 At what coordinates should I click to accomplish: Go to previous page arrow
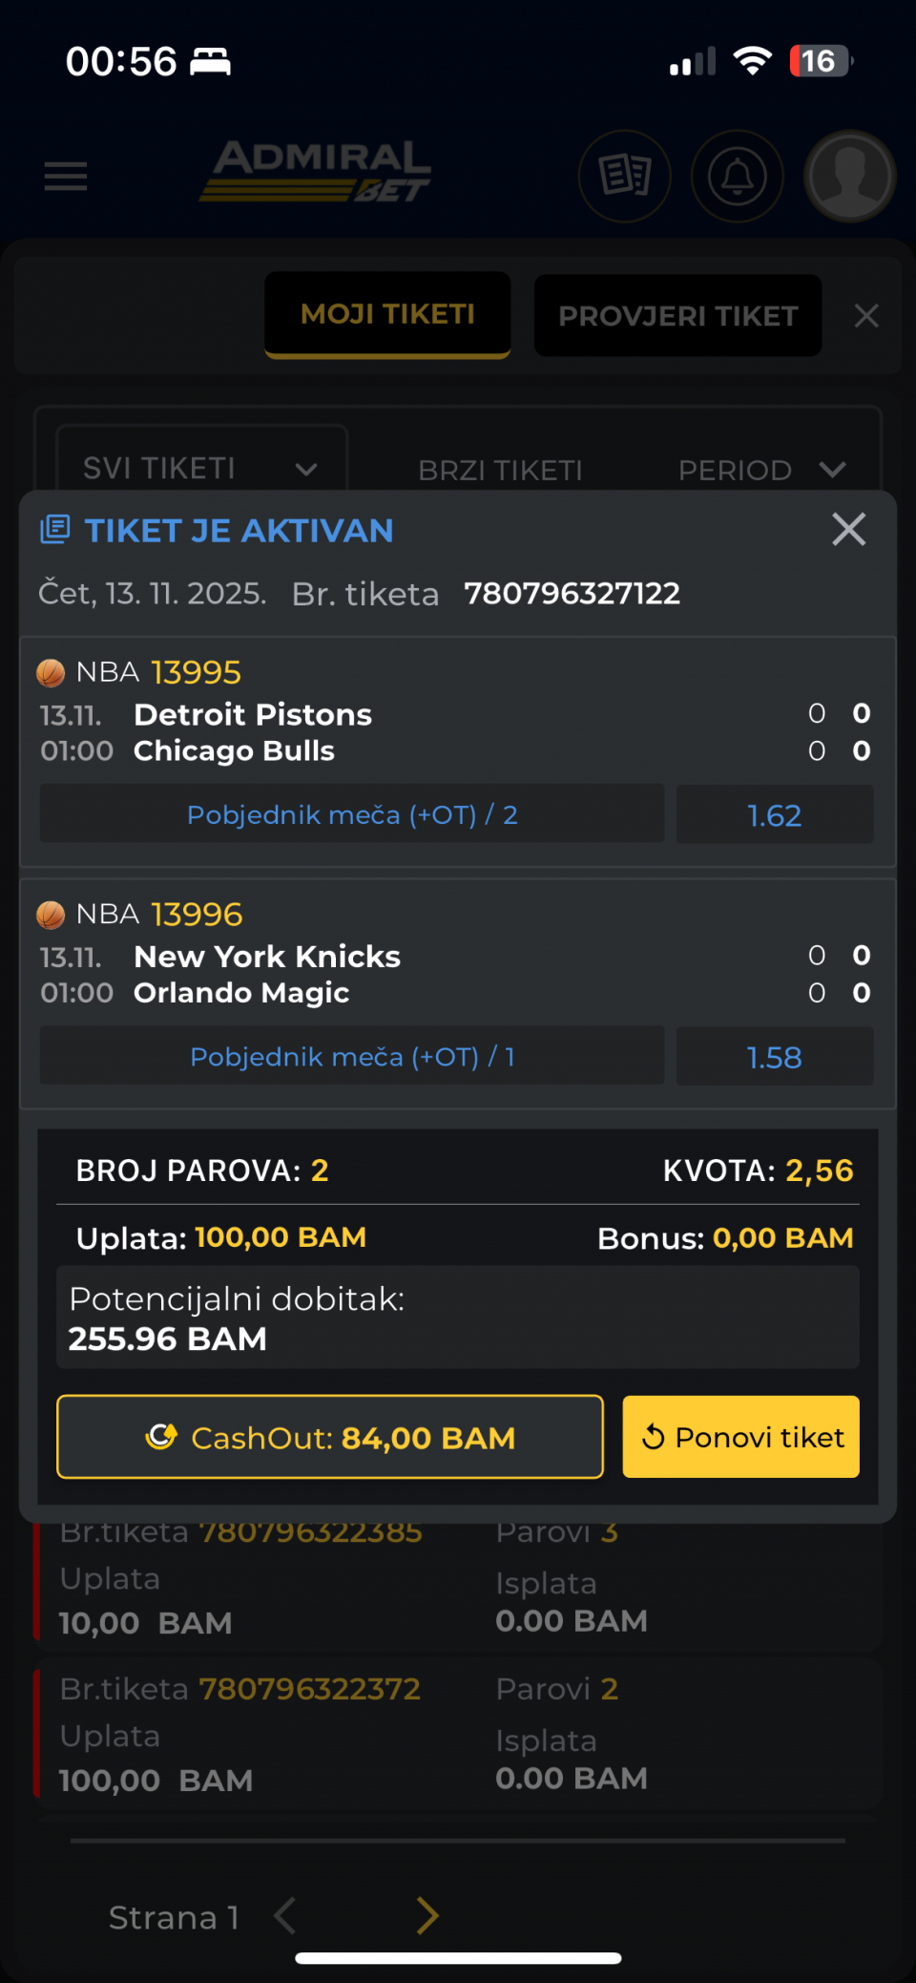(285, 1916)
